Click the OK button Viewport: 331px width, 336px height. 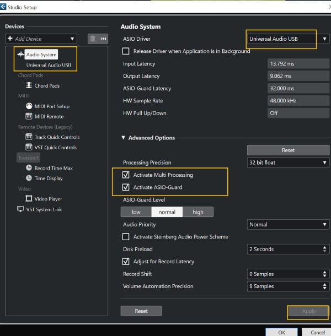click(281, 332)
